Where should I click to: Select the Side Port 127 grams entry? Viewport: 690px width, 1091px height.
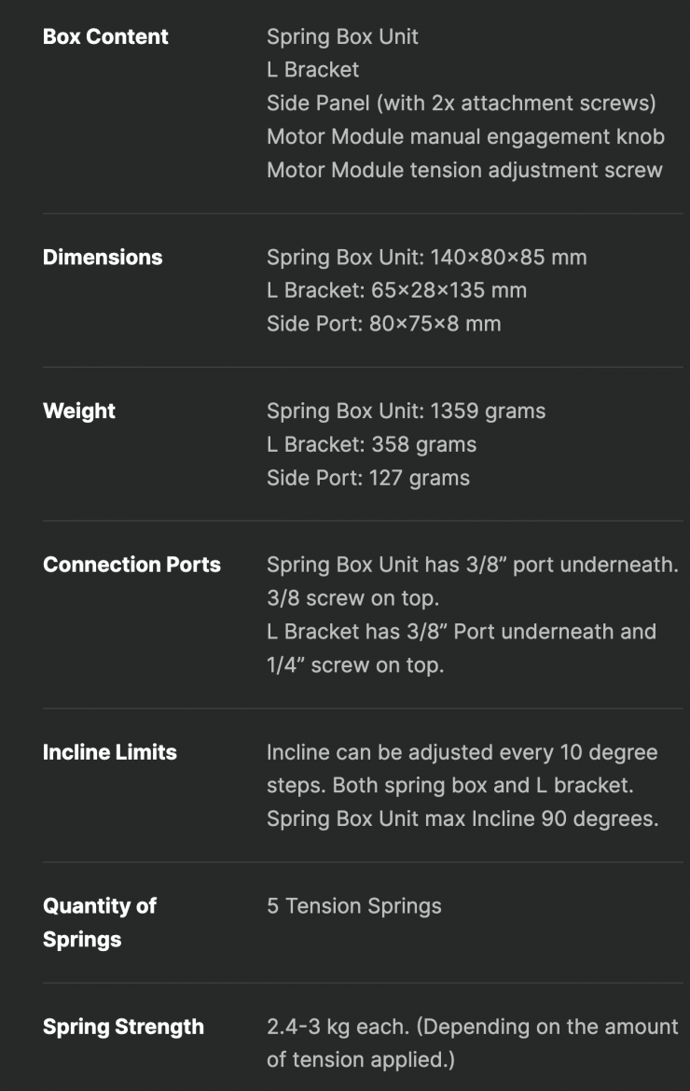click(x=367, y=479)
